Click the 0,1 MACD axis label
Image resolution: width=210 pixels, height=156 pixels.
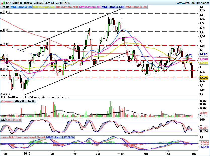tap(201, 137)
